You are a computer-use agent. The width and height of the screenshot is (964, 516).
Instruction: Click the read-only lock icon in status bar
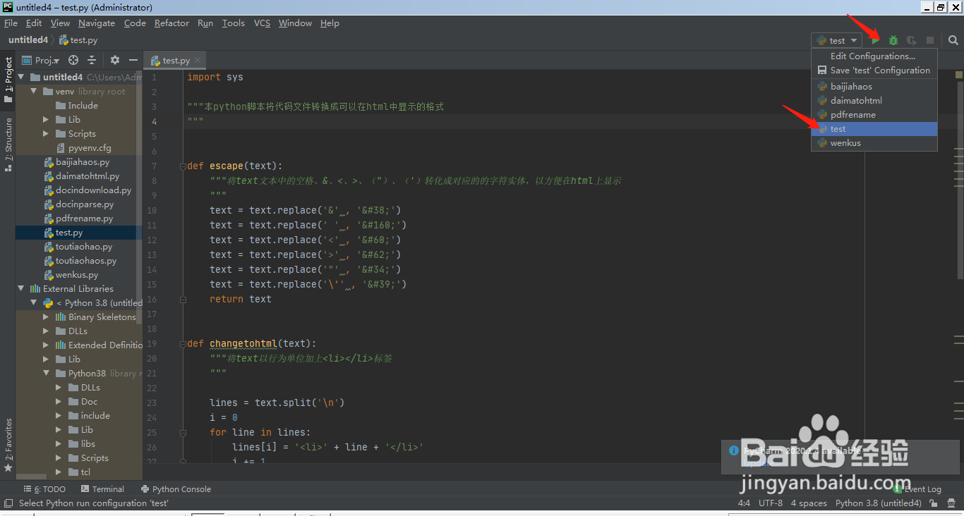click(933, 503)
